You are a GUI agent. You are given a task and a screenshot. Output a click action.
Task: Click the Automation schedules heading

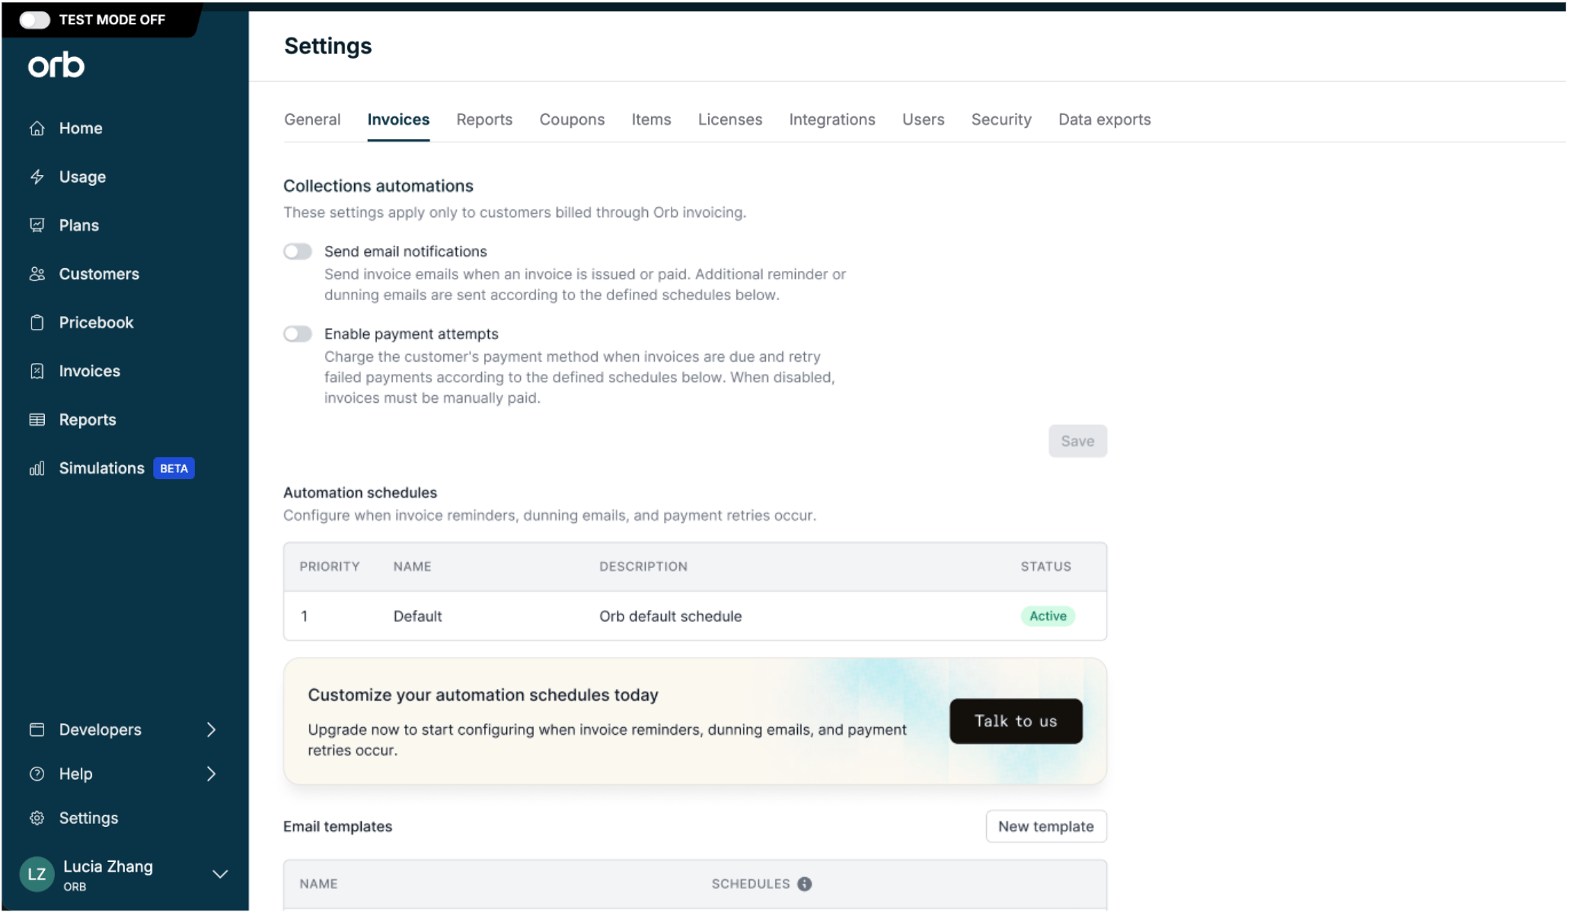360,493
